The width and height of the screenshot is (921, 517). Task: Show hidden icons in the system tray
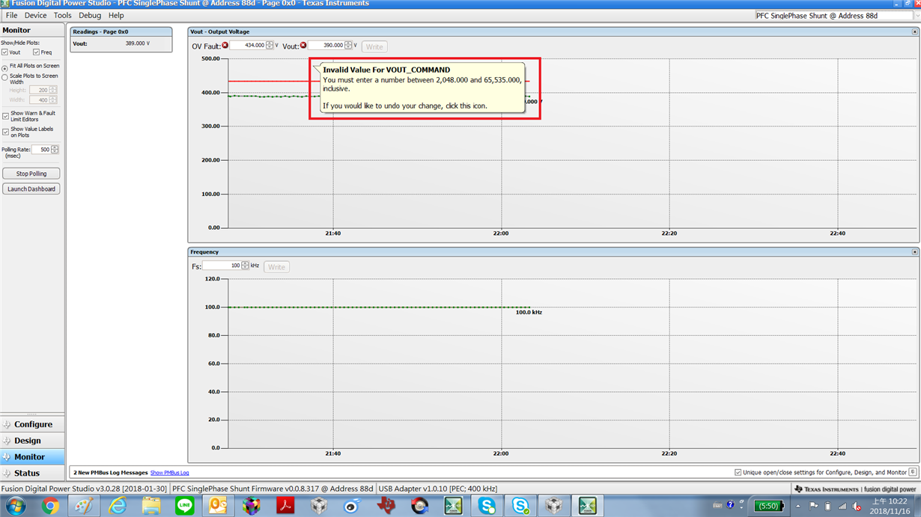(798, 507)
